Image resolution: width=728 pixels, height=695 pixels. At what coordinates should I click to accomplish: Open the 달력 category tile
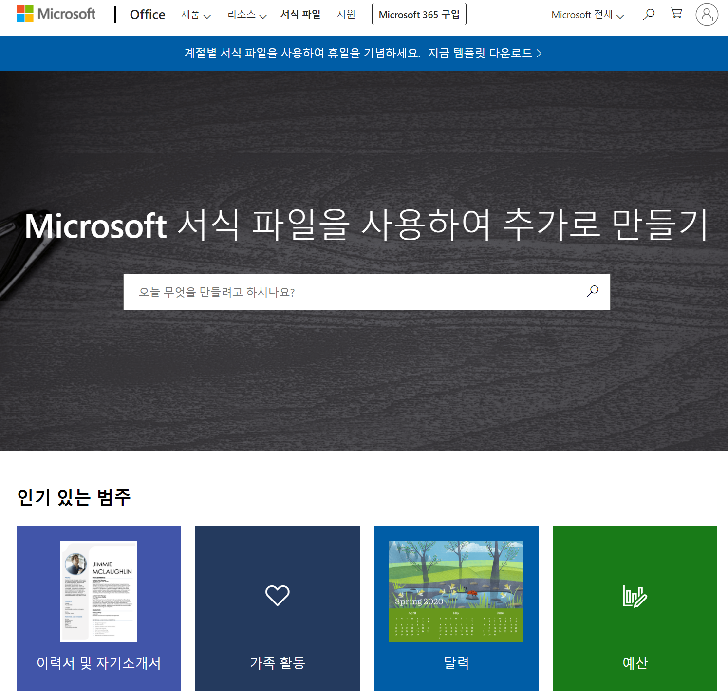[456, 608]
